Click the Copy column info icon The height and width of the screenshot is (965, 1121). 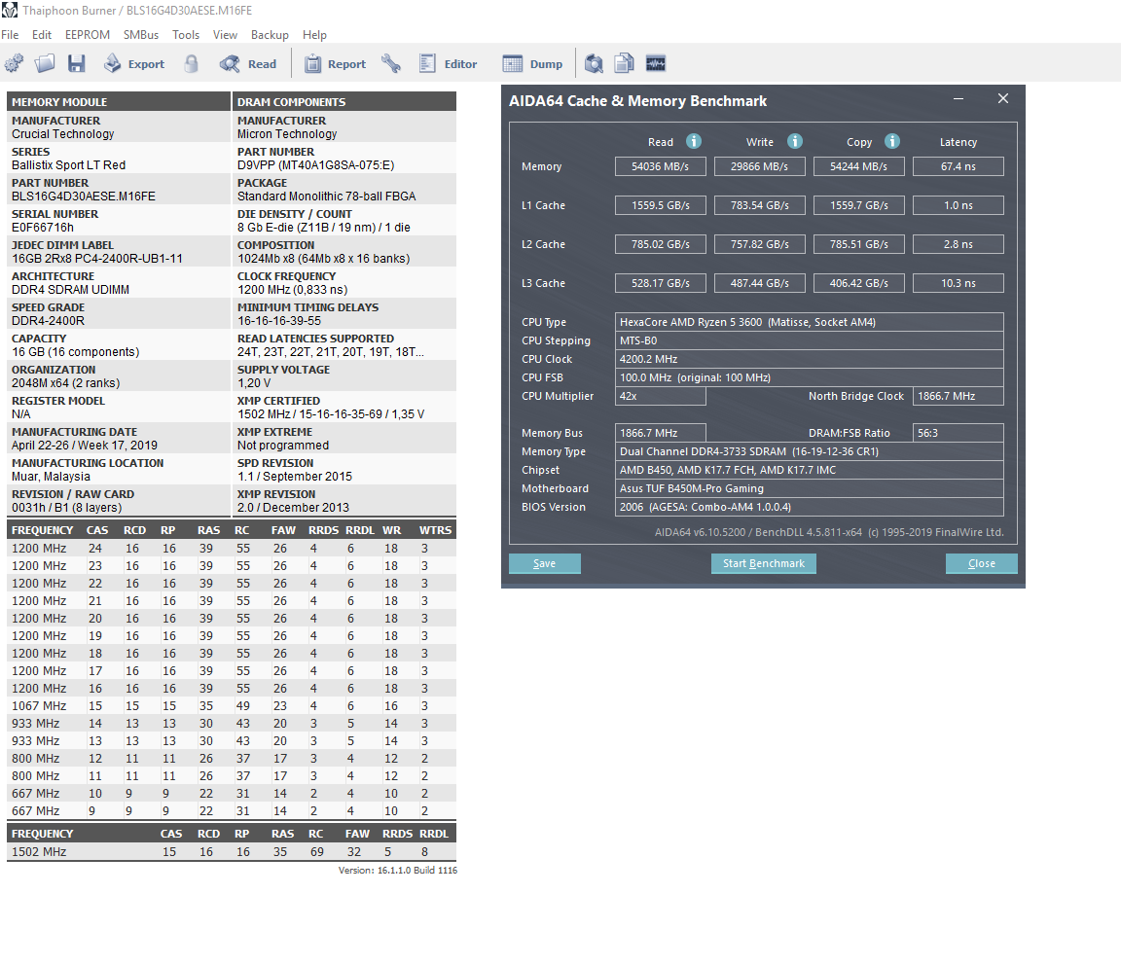click(x=892, y=141)
